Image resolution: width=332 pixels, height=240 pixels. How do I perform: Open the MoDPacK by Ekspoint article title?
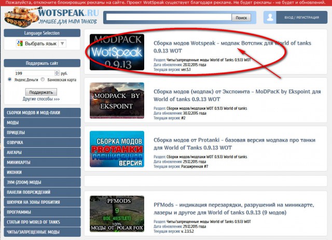237,95
